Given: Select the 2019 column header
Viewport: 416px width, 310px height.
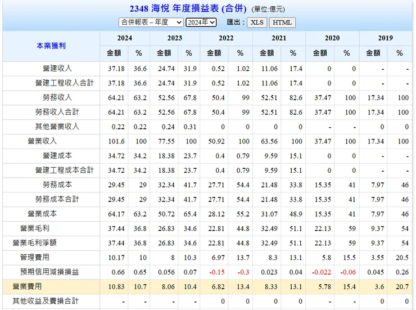Looking at the screenshot, I should [x=386, y=38].
